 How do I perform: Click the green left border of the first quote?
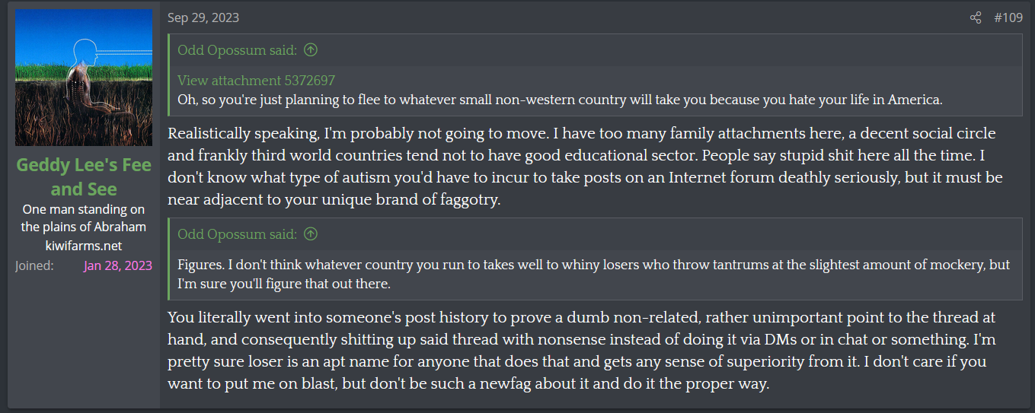[170, 75]
